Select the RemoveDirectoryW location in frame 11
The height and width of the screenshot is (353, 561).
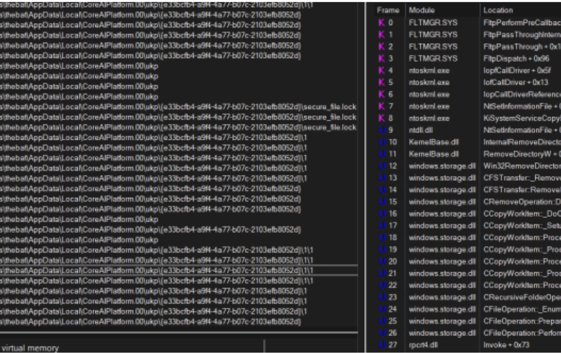(520, 154)
